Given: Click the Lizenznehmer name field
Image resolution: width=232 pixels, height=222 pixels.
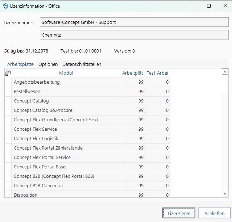Looking at the screenshot, I should click(134, 22).
